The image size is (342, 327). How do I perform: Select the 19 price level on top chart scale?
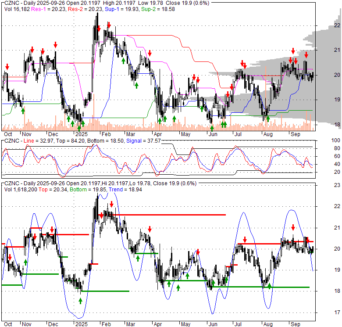(337, 100)
